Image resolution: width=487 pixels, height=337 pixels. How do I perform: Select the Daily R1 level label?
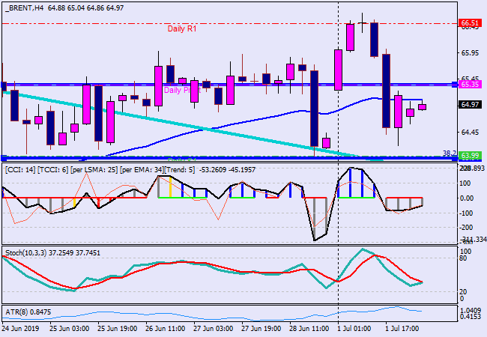[181, 28]
